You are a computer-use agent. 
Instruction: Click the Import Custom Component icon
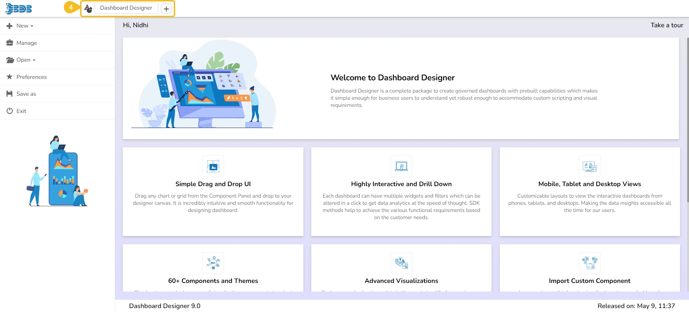tap(589, 263)
